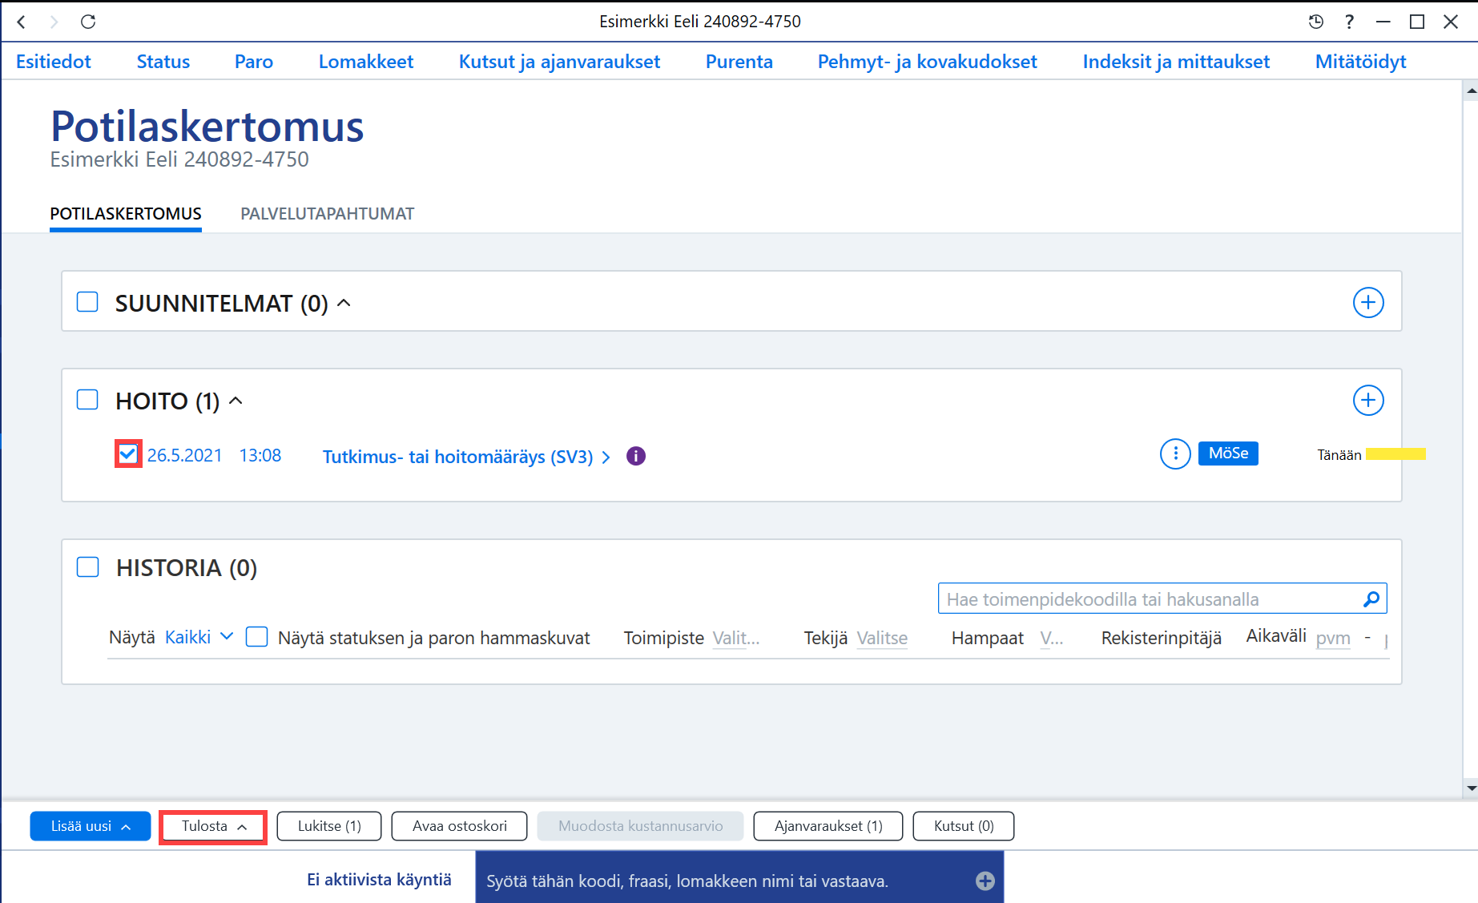Click the yellow bar next to Tänään
The width and height of the screenshot is (1478, 903).
click(x=1395, y=454)
